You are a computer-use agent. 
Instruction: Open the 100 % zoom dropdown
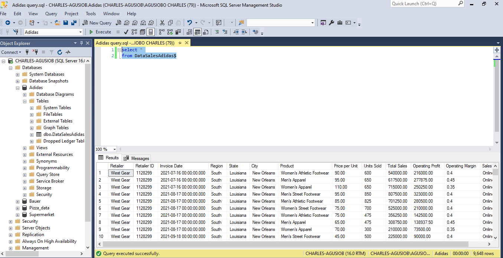point(114,149)
